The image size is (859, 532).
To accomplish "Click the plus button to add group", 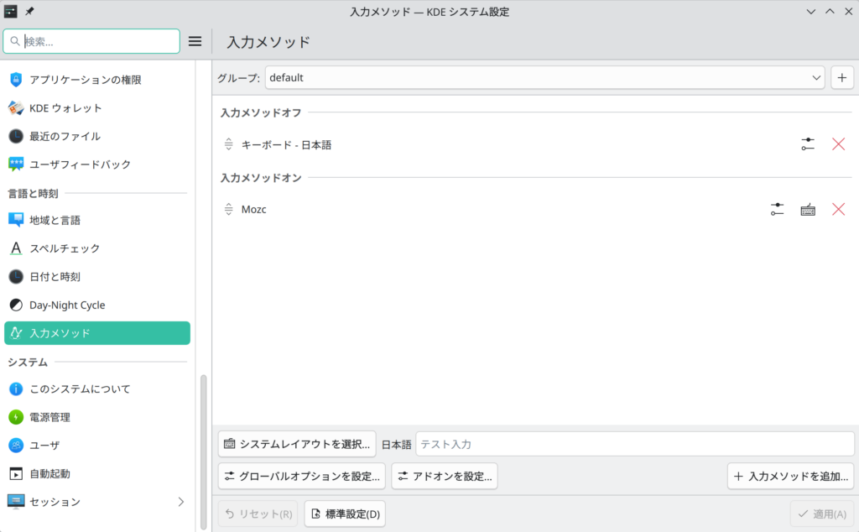I will point(842,78).
